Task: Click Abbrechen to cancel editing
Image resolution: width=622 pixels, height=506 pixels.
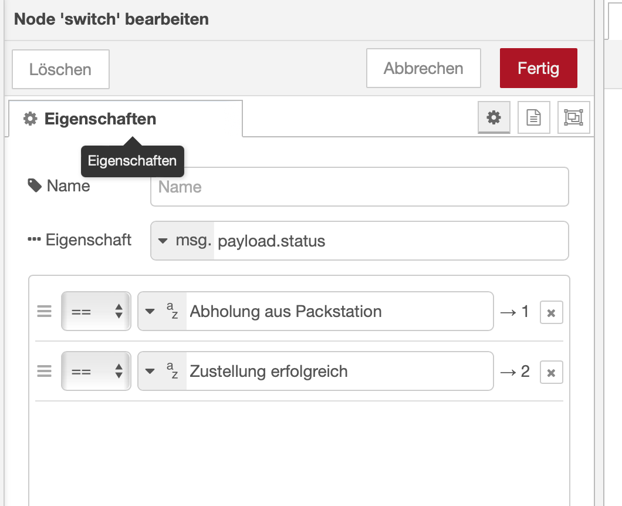Action: [423, 69]
